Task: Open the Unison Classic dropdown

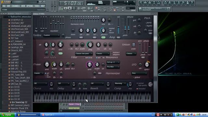Action: pos(131,54)
